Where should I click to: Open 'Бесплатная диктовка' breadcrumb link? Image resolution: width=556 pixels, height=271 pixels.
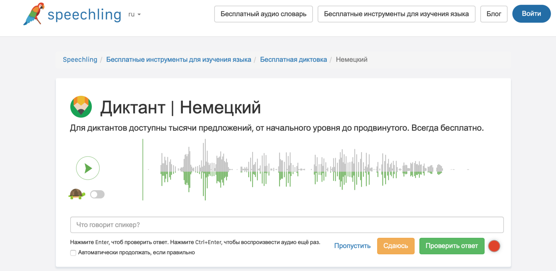pos(293,60)
